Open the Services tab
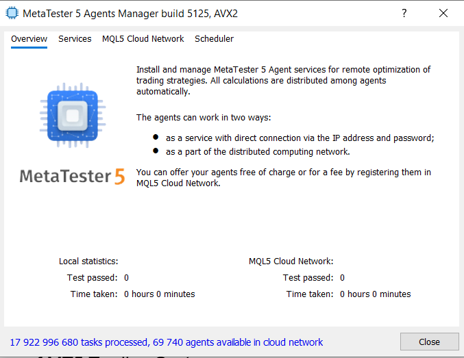 (75, 39)
